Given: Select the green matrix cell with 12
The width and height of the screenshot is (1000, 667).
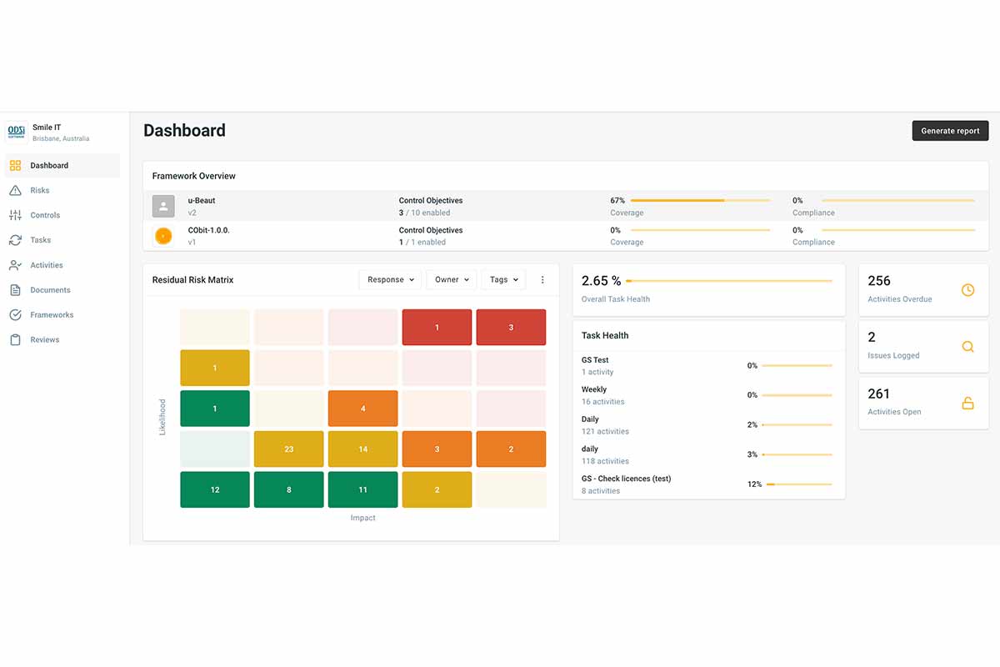Looking at the screenshot, I should [x=215, y=489].
